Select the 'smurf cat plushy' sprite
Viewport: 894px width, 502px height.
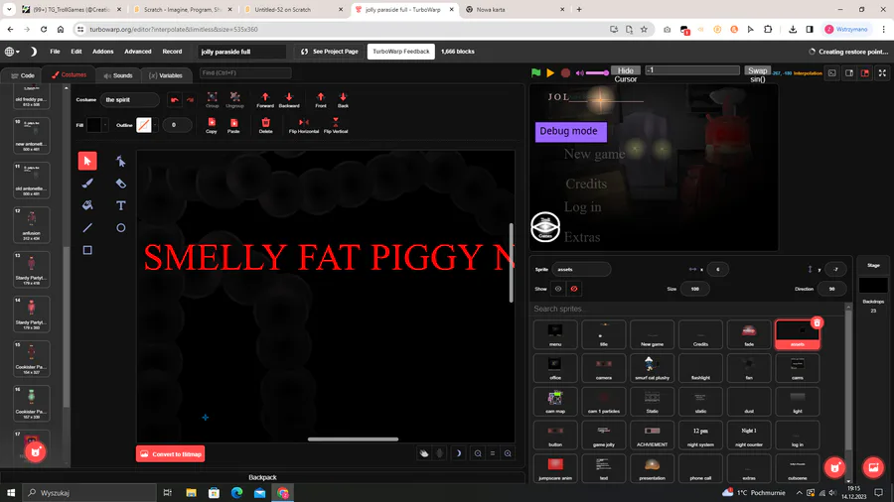click(653, 368)
